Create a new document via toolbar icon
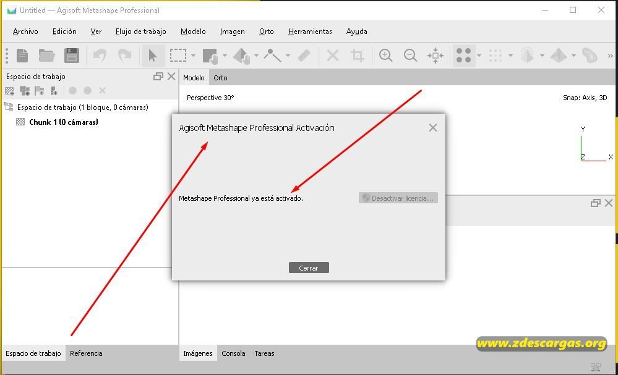The image size is (618, 375). point(22,56)
